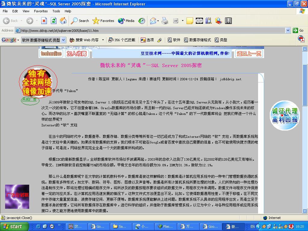
Task: Click the Windows Start button
Action: [14, 226]
